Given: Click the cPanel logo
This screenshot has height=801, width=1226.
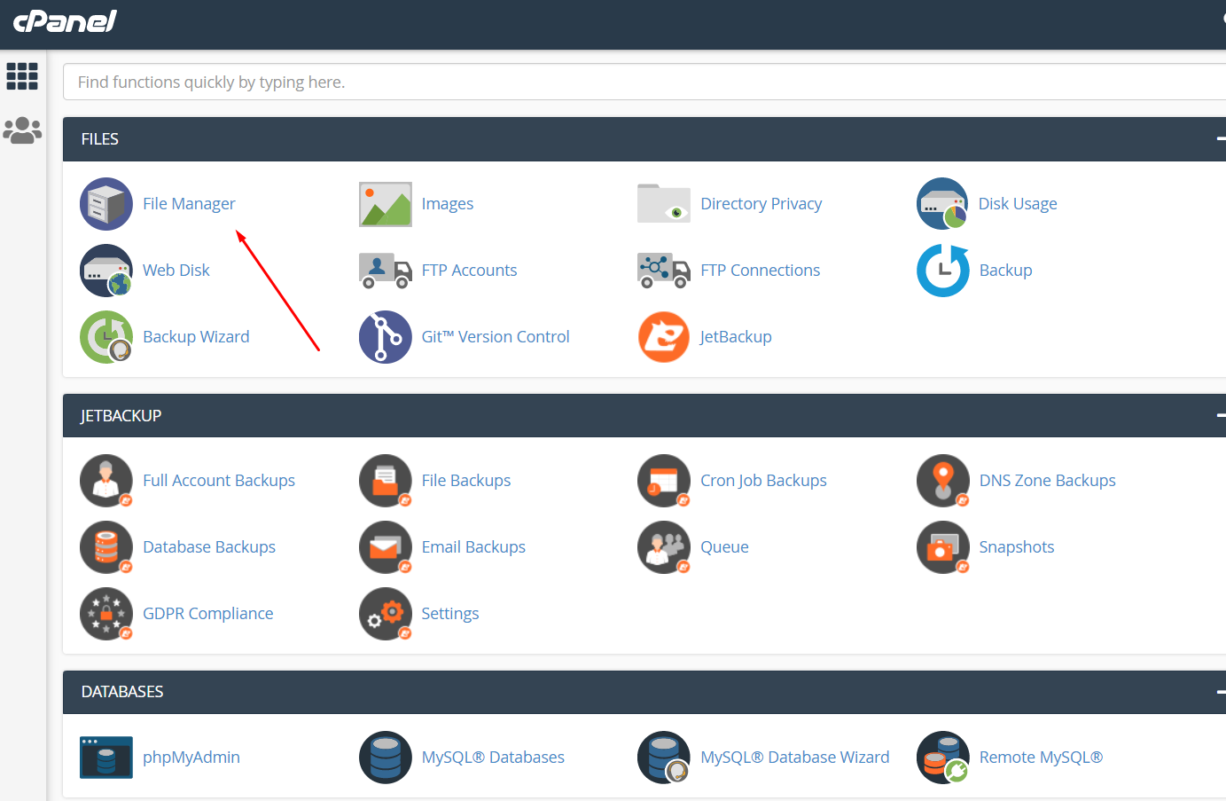Looking at the screenshot, I should click(x=65, y=21).
